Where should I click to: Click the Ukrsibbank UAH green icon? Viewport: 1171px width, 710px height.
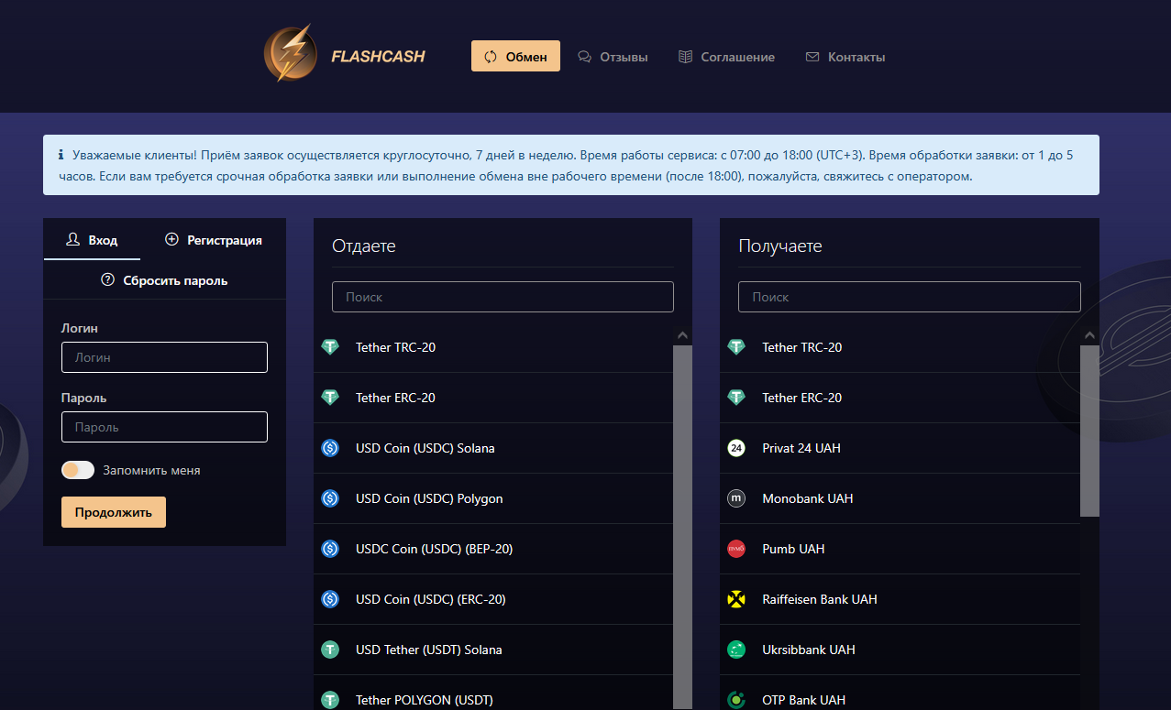736,650
